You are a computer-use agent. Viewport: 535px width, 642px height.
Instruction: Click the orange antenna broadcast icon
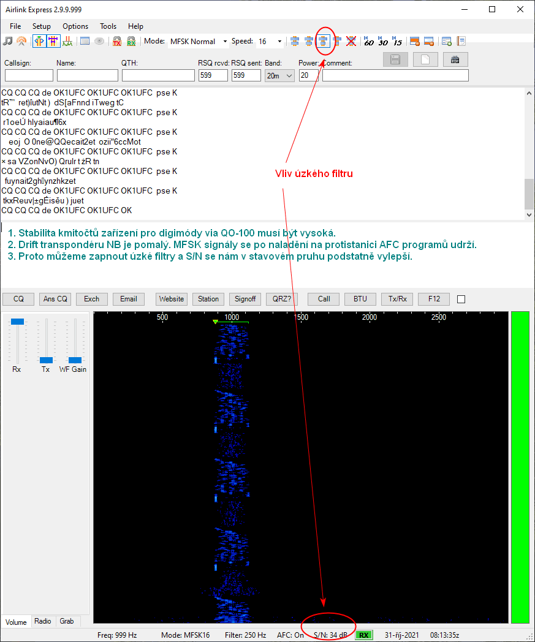point(21,42)
